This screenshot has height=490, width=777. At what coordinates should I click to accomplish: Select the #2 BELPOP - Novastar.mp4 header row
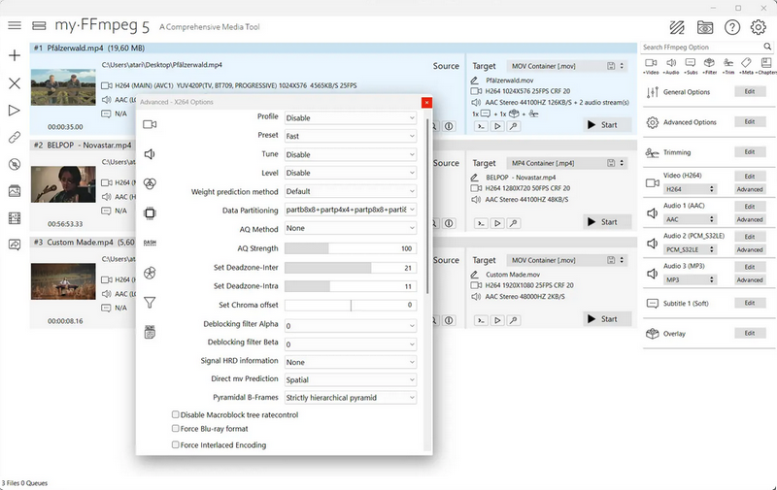click(83, 145)
